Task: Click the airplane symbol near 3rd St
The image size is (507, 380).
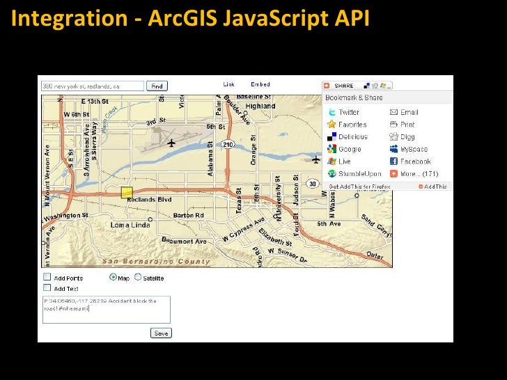Action: click(171, 143)
